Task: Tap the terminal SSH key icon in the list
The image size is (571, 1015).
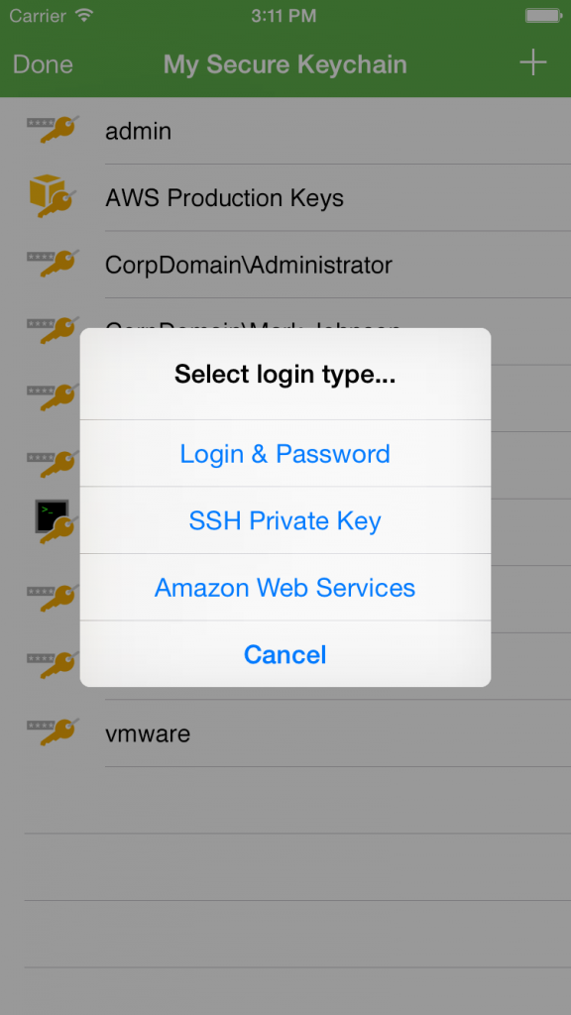Action: pos(57,521)
